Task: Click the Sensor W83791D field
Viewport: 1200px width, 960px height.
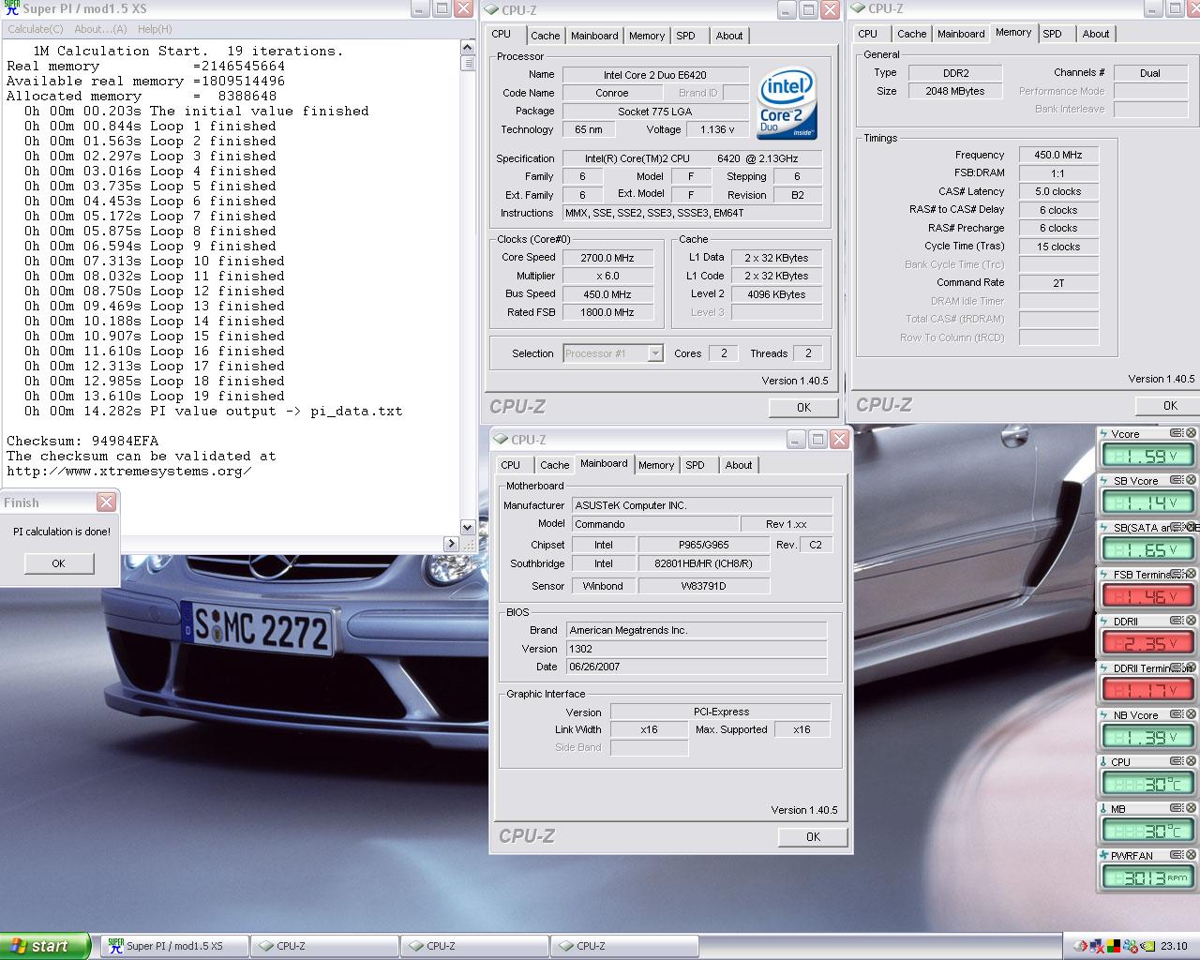Action: pos(704,586)
